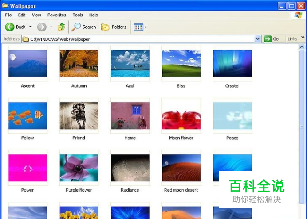The height and width of the screenshot is (219, 307).
Task: Open the File menu
Action: tap(8, 15)
